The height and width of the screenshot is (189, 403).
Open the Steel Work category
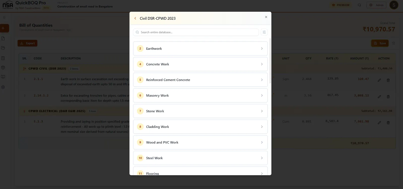coord(200,158)
